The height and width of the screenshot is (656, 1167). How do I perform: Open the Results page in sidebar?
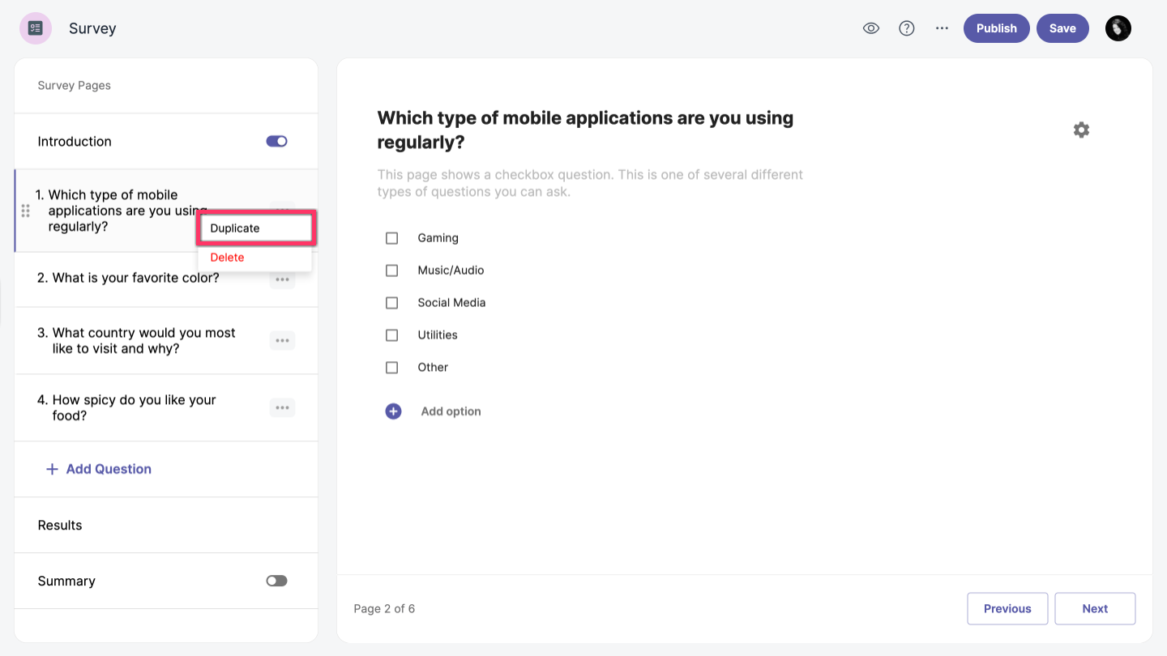click(60, 525)
